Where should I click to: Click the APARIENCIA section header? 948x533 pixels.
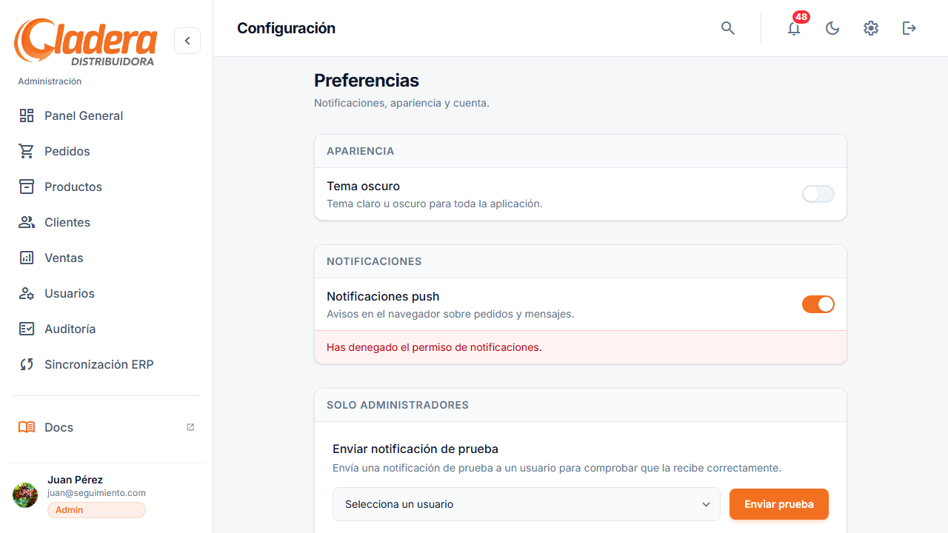[361, 151]
